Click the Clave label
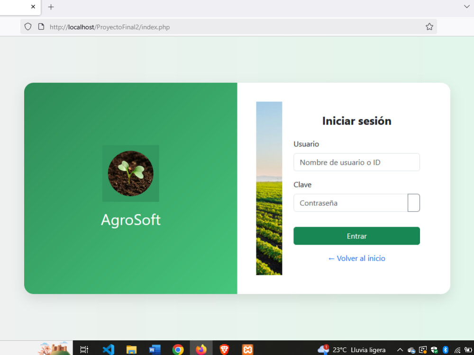The width and height of the screenshot is (474, 355). (302, 185)
